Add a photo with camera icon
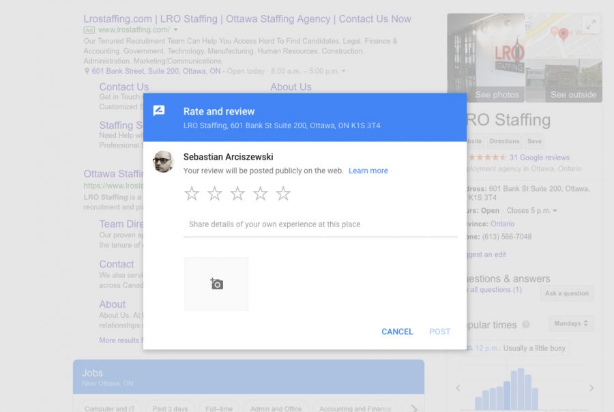Viewport: 614px width, 412px height. 216,284
